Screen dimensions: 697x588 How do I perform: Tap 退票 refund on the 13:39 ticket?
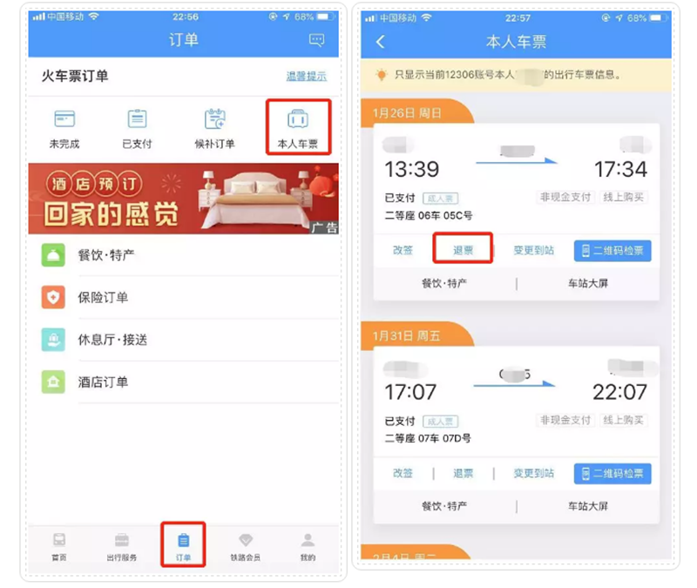(x=463, y=250)
